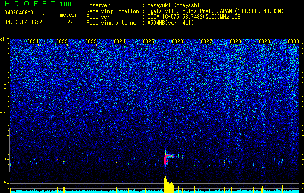Click the 0623 time marker
Viewport: 304px width, 193px height.
91,41
